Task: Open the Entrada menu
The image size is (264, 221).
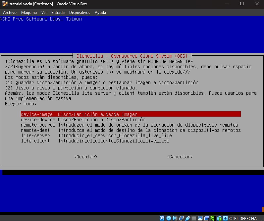Action: point(58,13)
